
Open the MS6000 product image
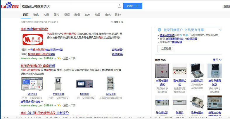click(x=84, y=84)
